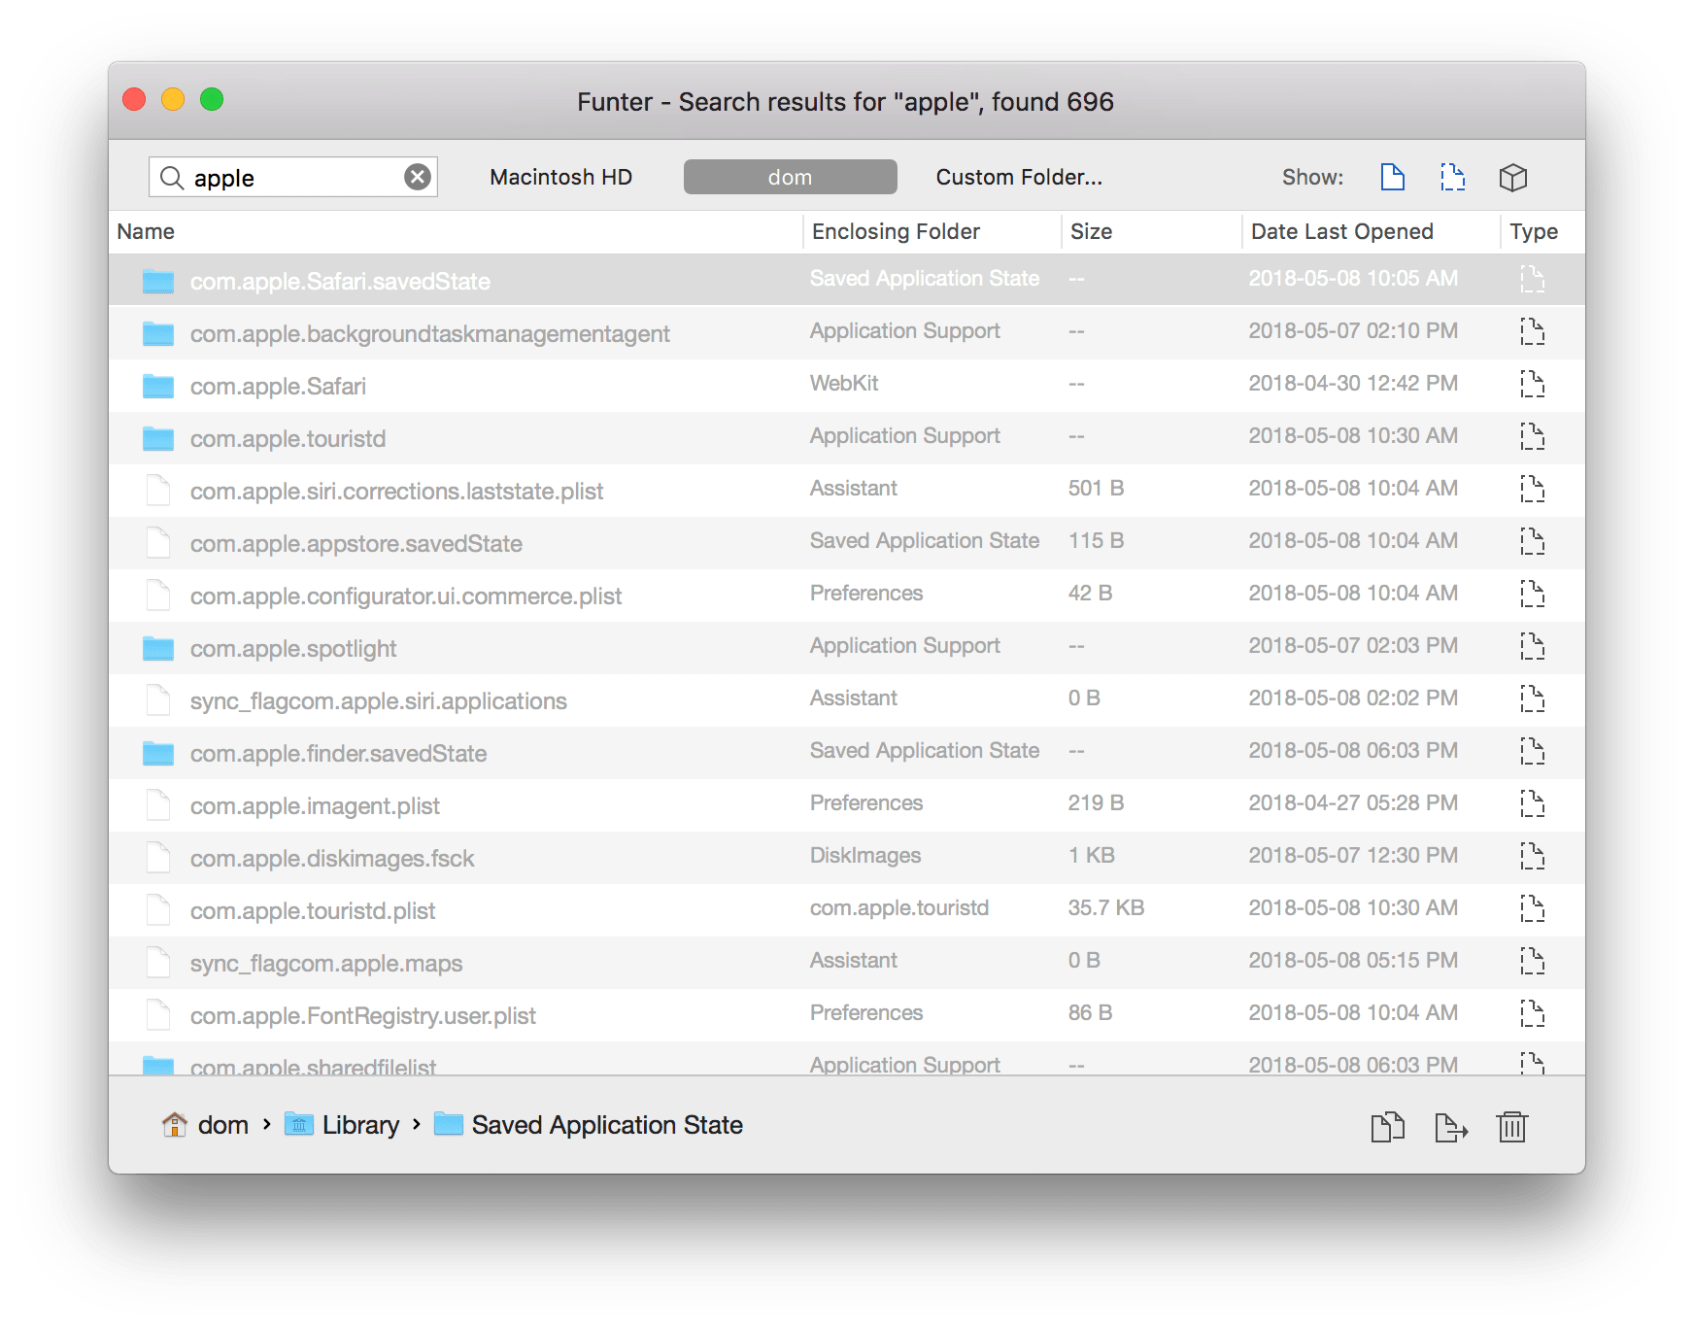Click file icon of sync_flagcom.apple.maps
Screen dimensions: 1694x1329
(x=158, y=962)
